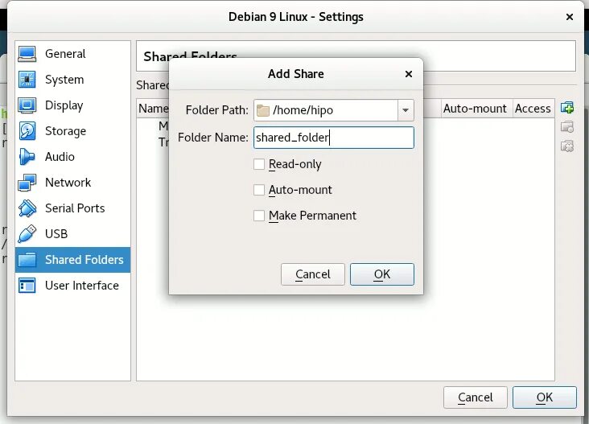589x424 pixels.
Task: Click the Network computers icon in sidebar
Action: (27, 183)
